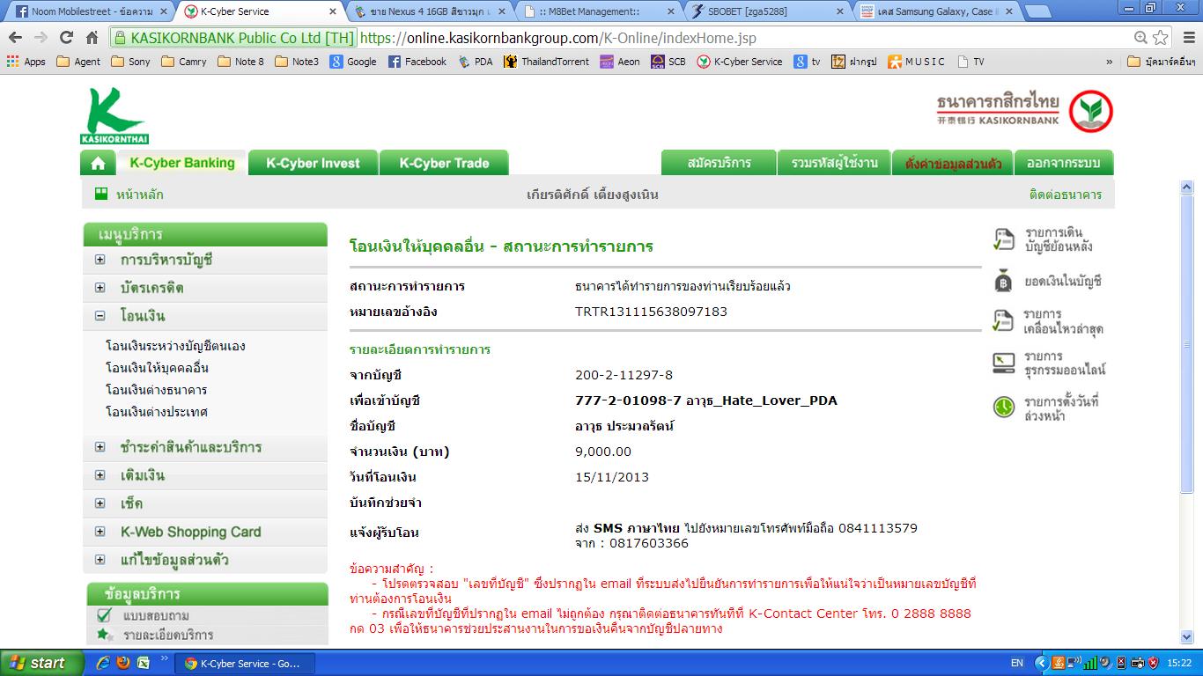The image size is (1203, 676).
Task: Open the ยอดเงินในบัญชี money bag icon
Action: (x=1004, y=282)
